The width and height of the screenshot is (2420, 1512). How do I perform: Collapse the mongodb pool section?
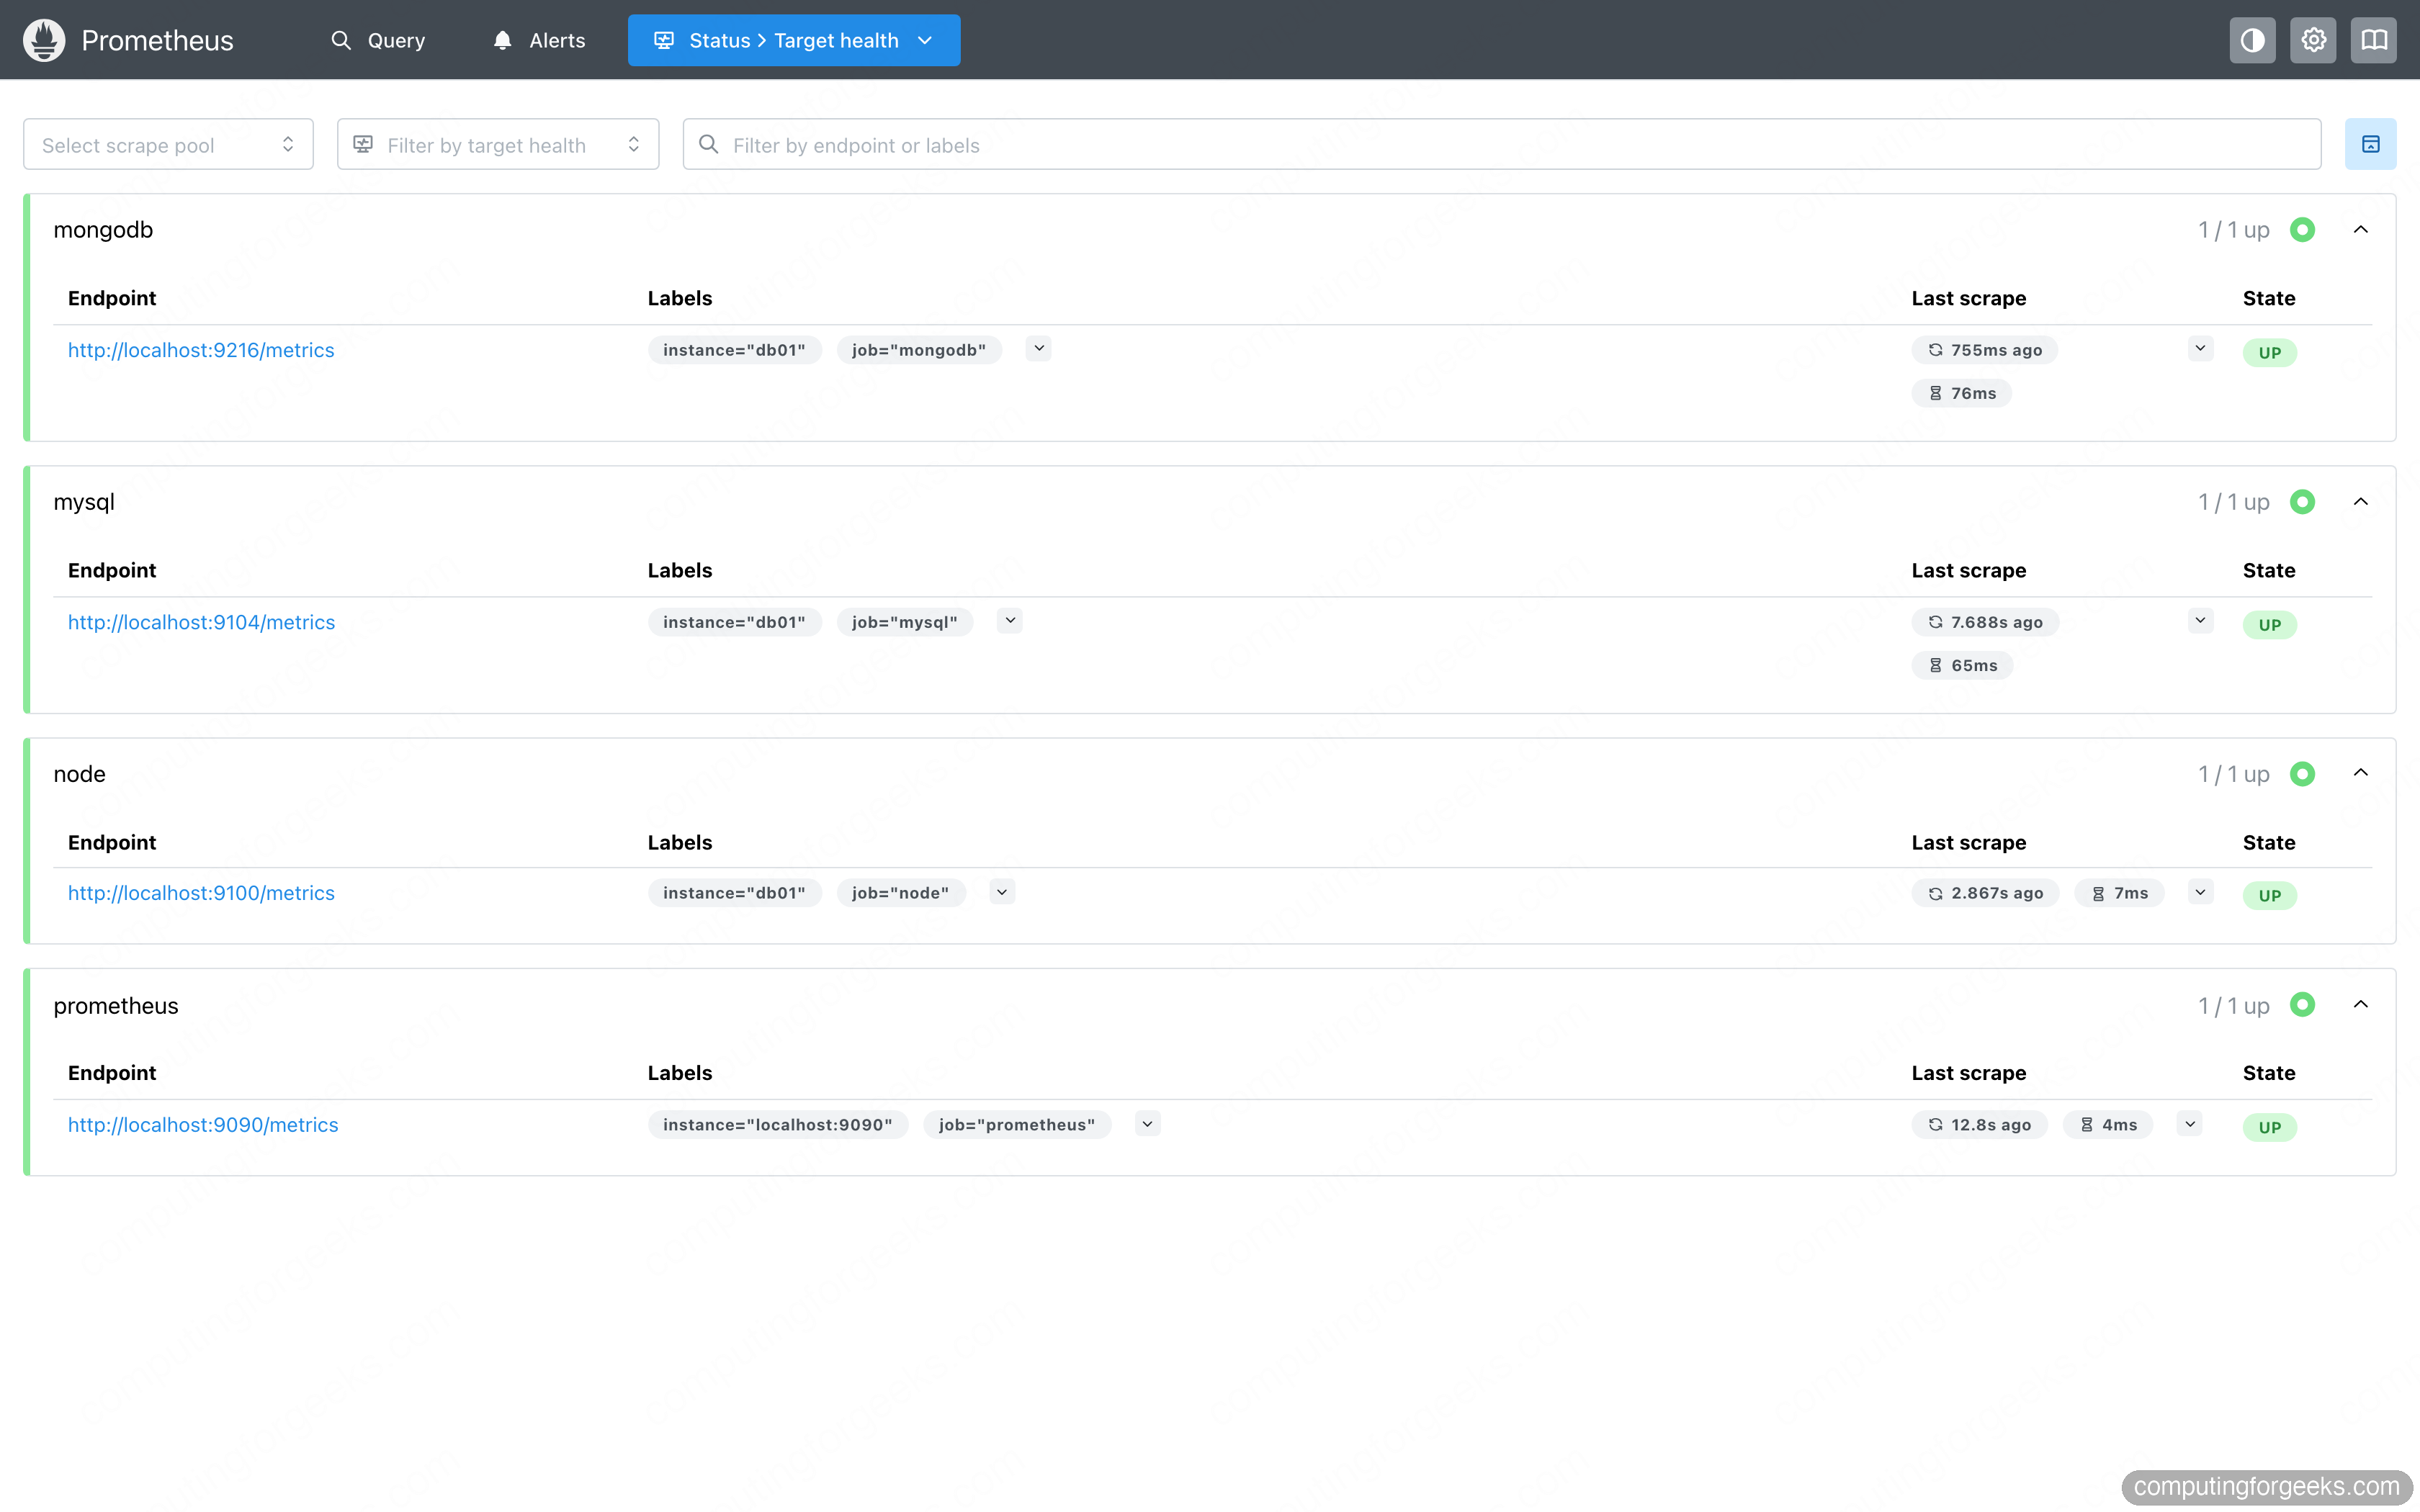pyautogui.click(x=2361, y=230)
